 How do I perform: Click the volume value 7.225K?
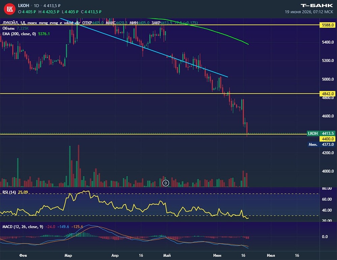[23, 28]
